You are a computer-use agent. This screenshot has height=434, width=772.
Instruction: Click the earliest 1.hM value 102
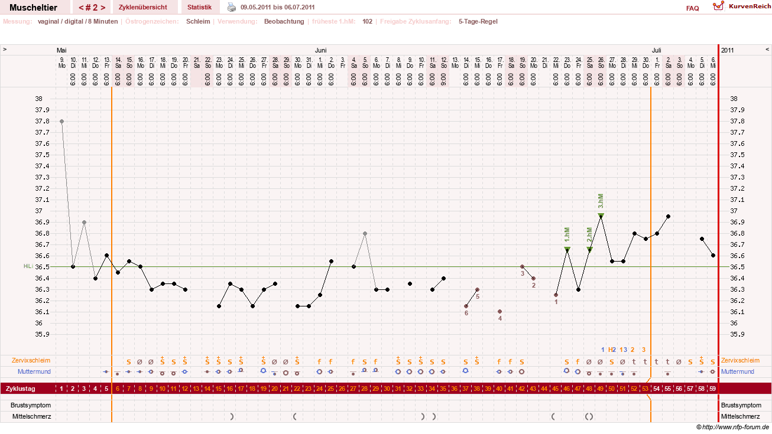[x=368, y=21]
